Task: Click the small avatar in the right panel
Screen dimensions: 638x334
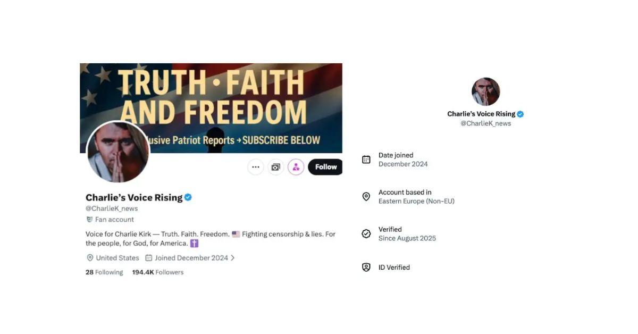Action: (x=485, y=91)
